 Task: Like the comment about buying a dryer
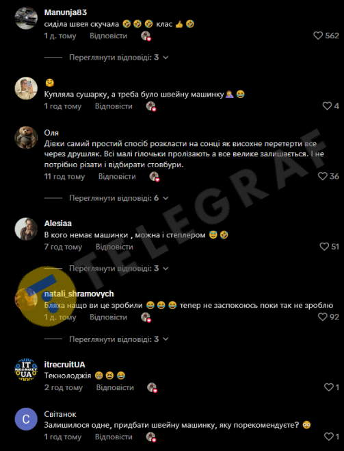[327, 106]
